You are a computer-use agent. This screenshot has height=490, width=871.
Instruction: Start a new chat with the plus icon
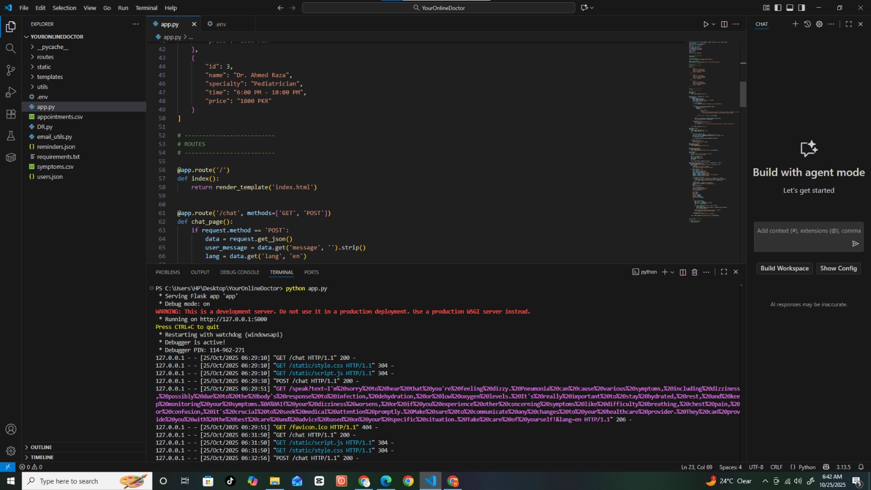coord(795,24)
